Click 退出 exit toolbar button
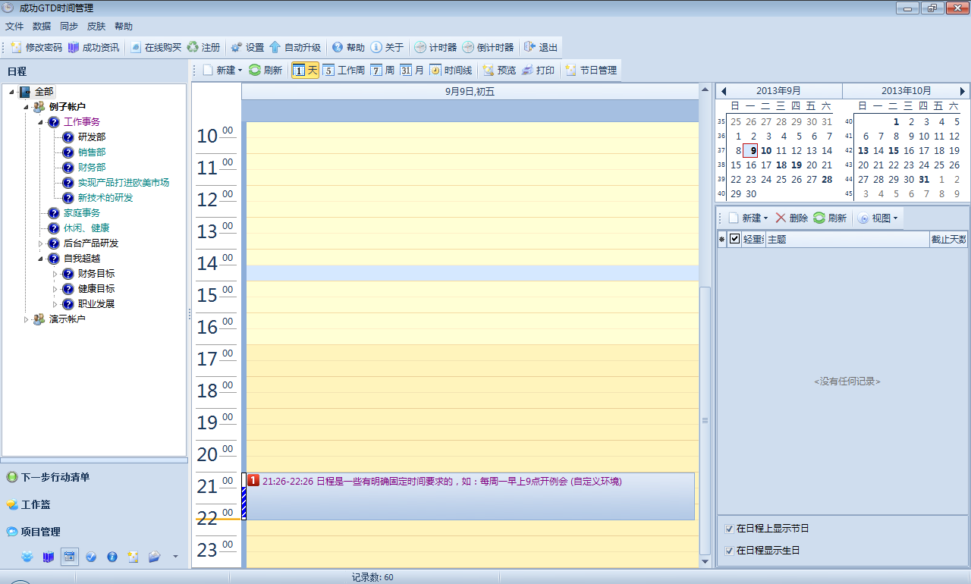The height and width of the screenshot is (584, 971). pyautogui.click(x=541, y=47)
